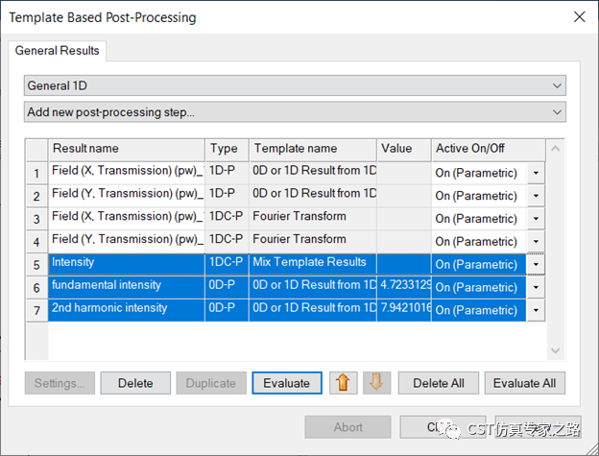The width and height of the screenshot is (599, 456).
Task: Open the Add new post-processing step dropdown
Action: (x=295, y=112)
